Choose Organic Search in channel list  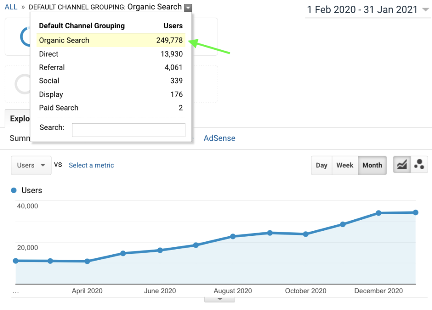pos(64,40)
